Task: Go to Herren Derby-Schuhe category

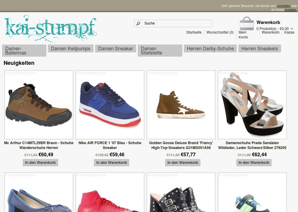Action: click(x=210, y=48)
